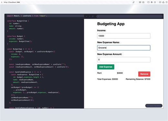Screen dimensions: 168x121
Task: Click the preview address bar
Action: (x=129, y=16)
